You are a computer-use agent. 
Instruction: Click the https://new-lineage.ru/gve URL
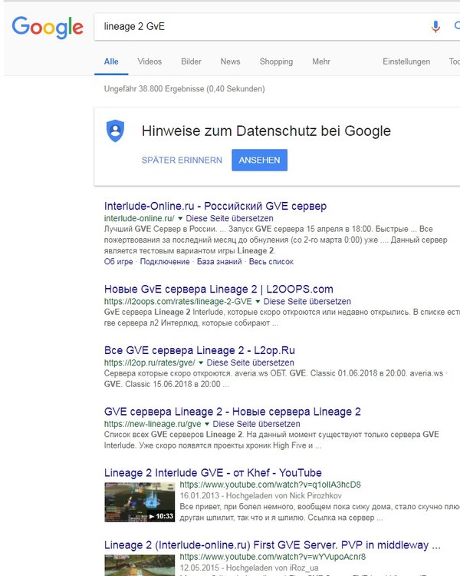tap(153, 424)
